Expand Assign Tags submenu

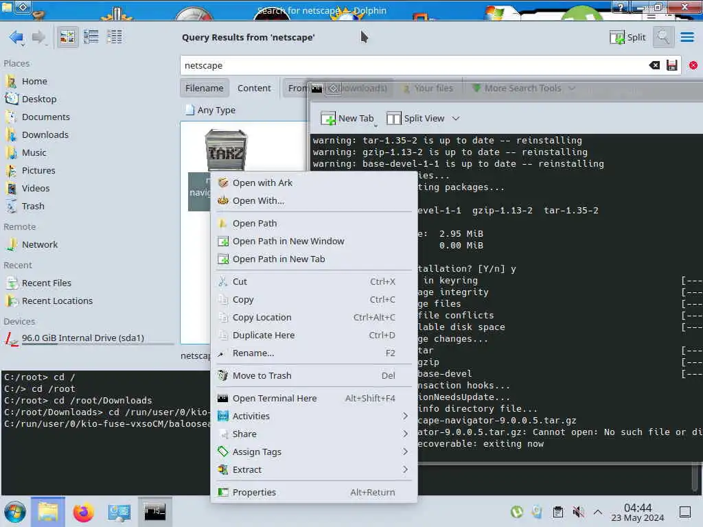pos(314,452)
